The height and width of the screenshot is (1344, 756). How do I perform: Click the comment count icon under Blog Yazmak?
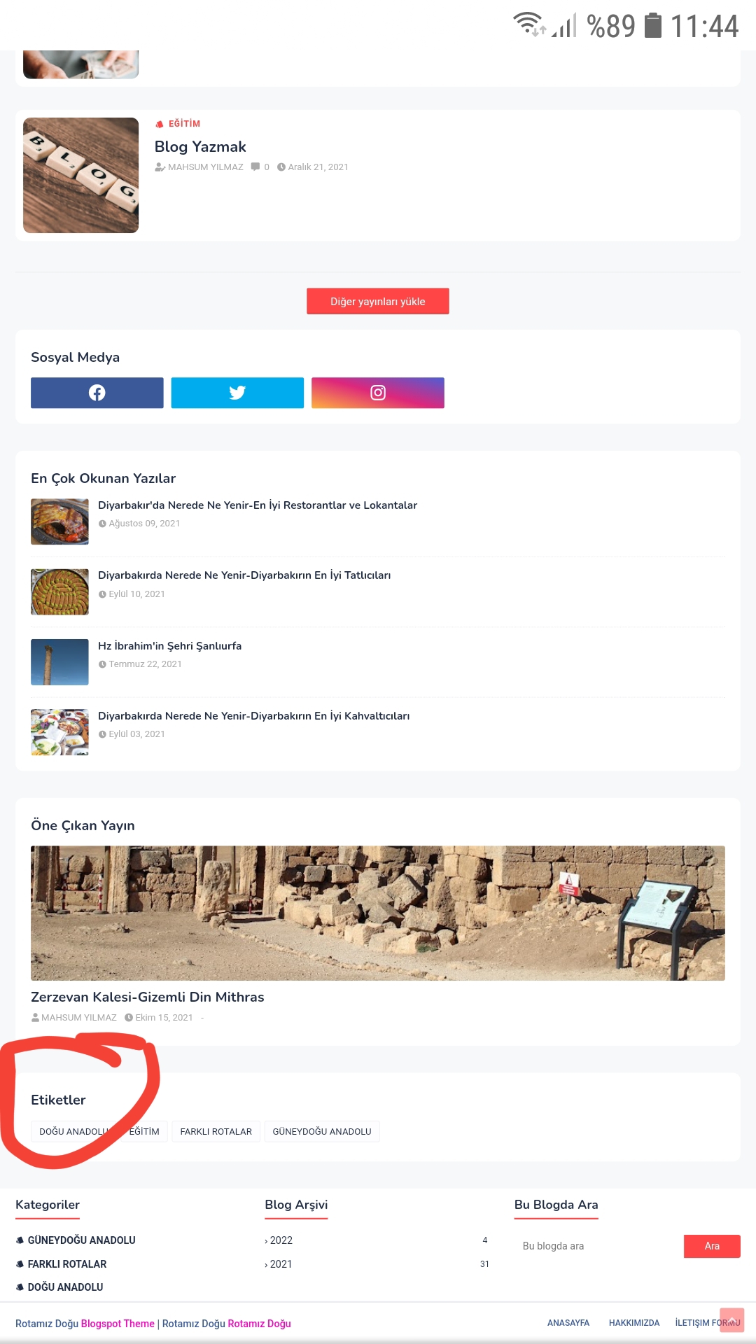point(255,167)
